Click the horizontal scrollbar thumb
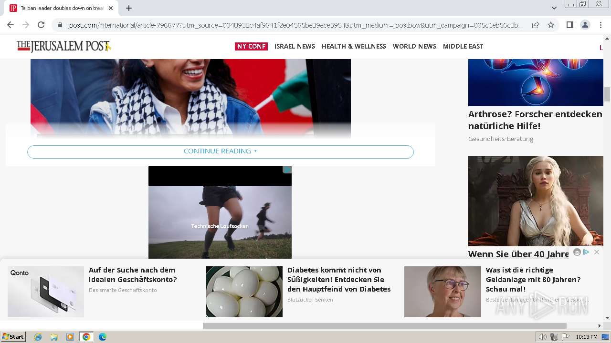 (384, 326)
